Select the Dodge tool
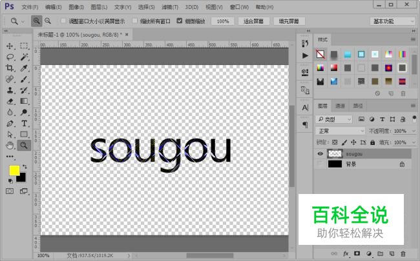Image resolution: width=420 pixels, height=261 pixels. click(x=24, y=112)
